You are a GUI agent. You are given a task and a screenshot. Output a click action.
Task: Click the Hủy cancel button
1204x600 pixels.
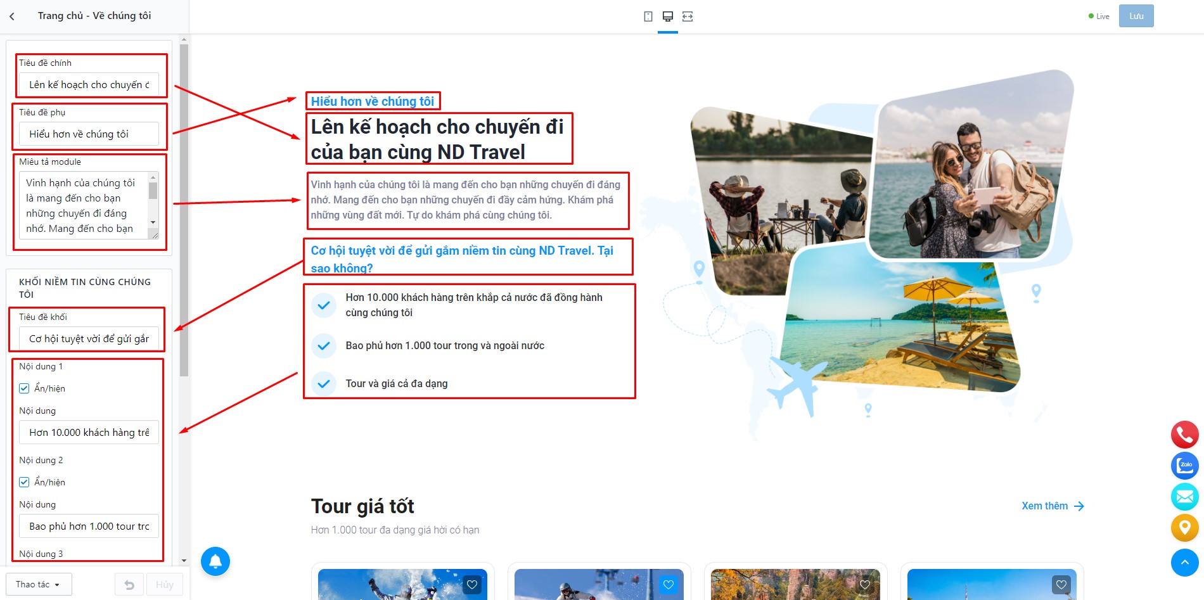tap(165, 585)
